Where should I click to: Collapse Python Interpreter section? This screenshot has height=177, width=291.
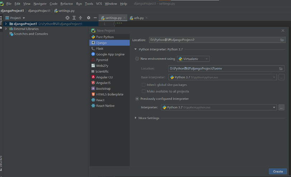point(135,49)
